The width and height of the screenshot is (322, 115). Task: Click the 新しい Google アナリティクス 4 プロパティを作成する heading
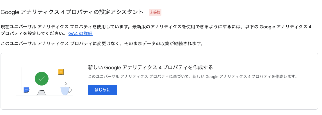(x=150, y=68)
